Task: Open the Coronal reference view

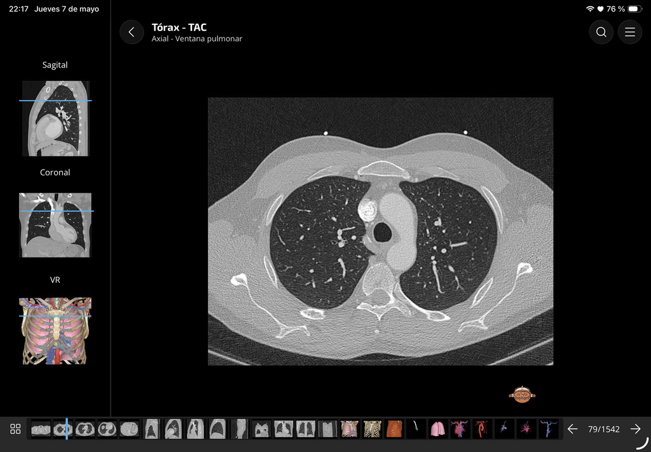Action: [55, 225]
